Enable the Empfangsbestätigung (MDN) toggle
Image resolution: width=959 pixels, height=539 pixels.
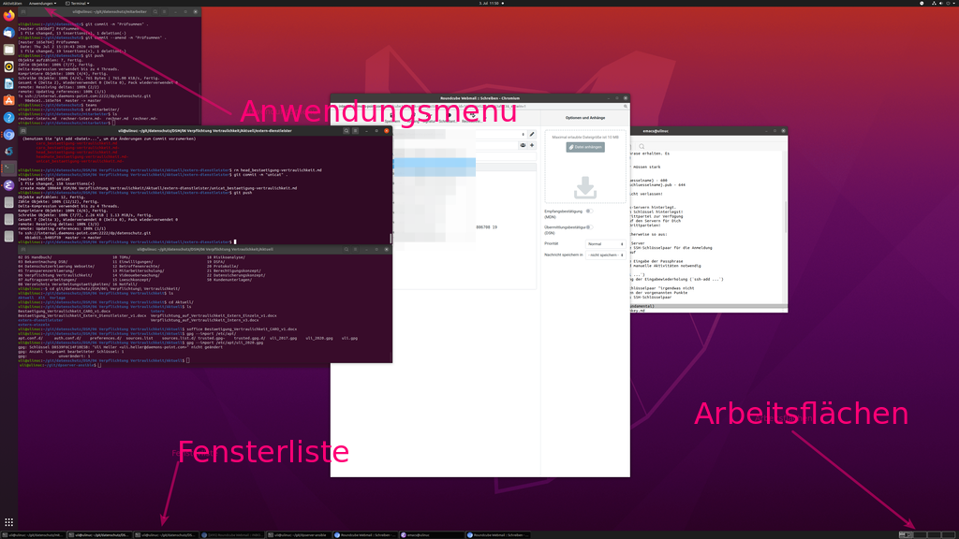[590, 211]
